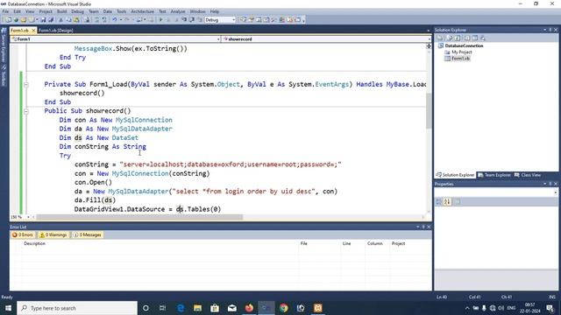Select My Project node in Solution Explorer

pos(462,52)
